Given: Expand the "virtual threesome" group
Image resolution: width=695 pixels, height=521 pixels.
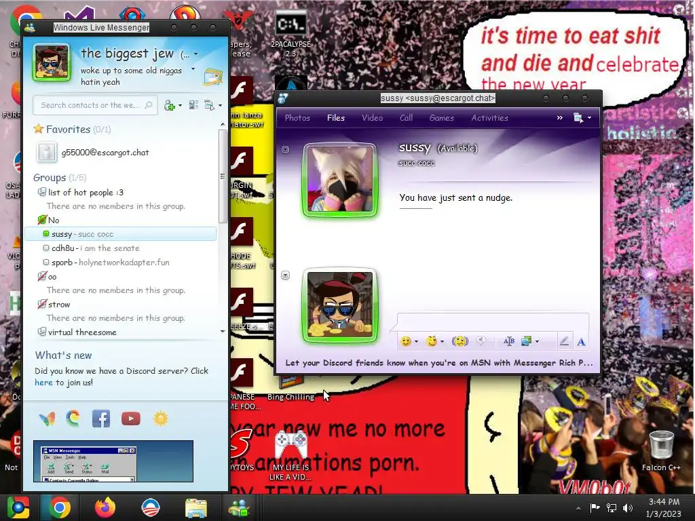Looking at the screenshot, I should point(41,332).
